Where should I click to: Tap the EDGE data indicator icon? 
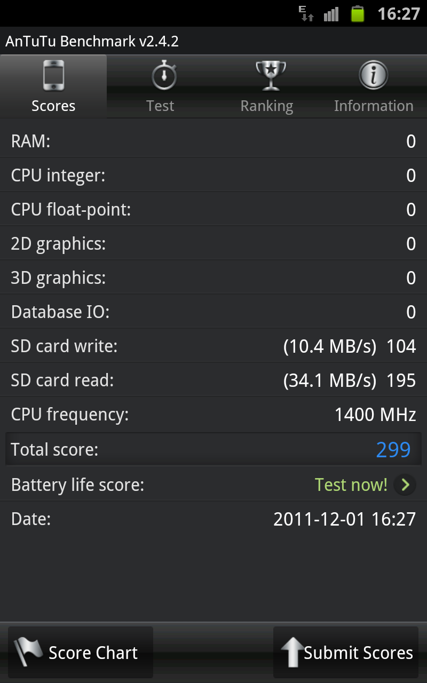point(306,13)
